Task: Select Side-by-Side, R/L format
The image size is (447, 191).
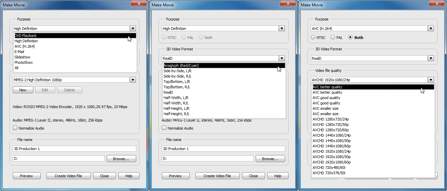Action: click(224, 76)
